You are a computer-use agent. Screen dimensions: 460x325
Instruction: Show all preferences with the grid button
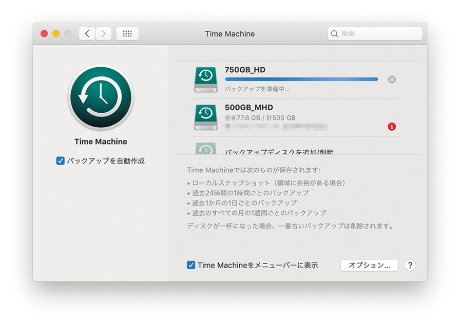(127, 34)
